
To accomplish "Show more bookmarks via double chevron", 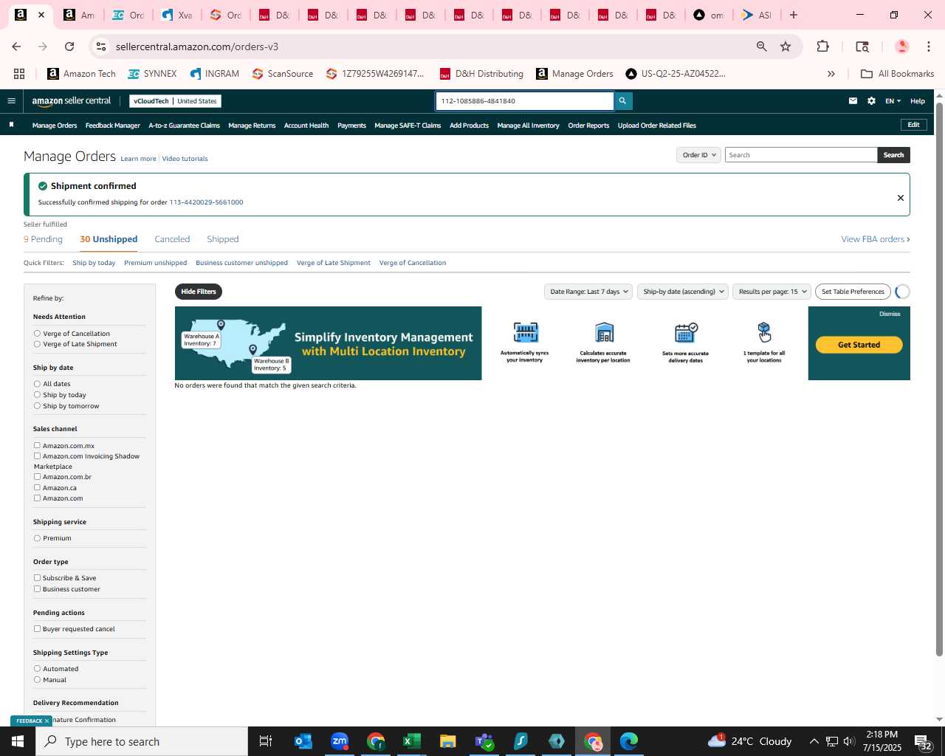I will click(x=831, y=74).
